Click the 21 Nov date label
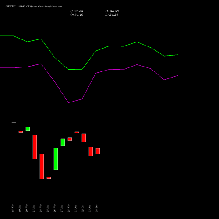Viewport: 219px width, 219px height. (x=34, y=208)
